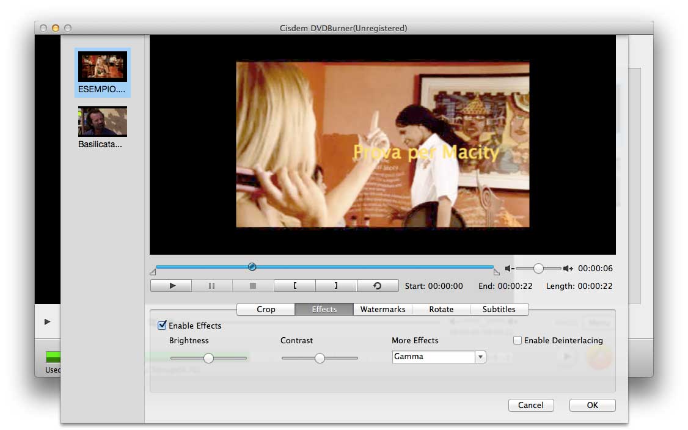Click the Contrast slider handle

click(x=320, y=358)
